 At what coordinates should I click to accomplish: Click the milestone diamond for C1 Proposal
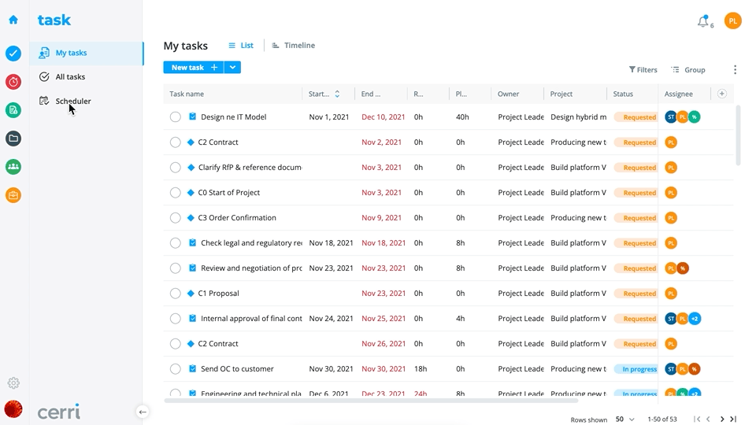click(191, 293)
